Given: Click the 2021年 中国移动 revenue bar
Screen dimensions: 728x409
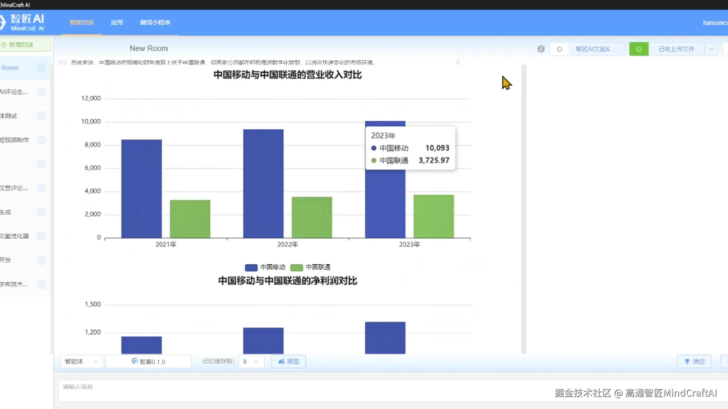Looking at the screenshot, I should 141,189.
